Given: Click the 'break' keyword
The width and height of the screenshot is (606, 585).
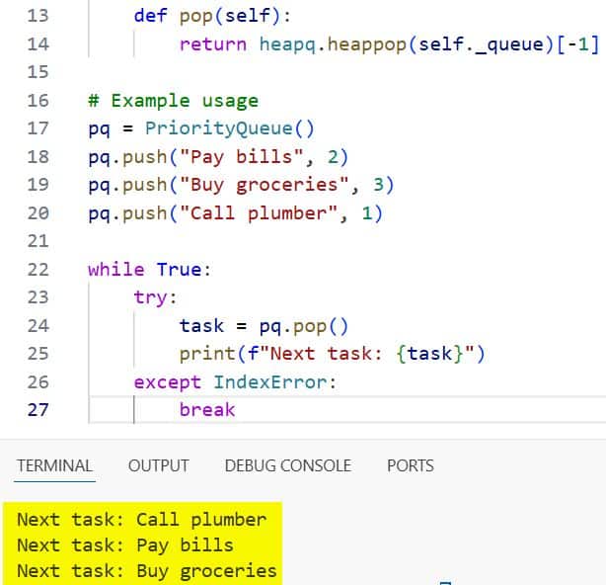Looking at the screenshot, I should [x=207, y=410].
